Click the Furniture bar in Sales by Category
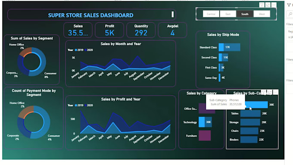Viewport: 293px width, 165px height. tap(205, 136)
